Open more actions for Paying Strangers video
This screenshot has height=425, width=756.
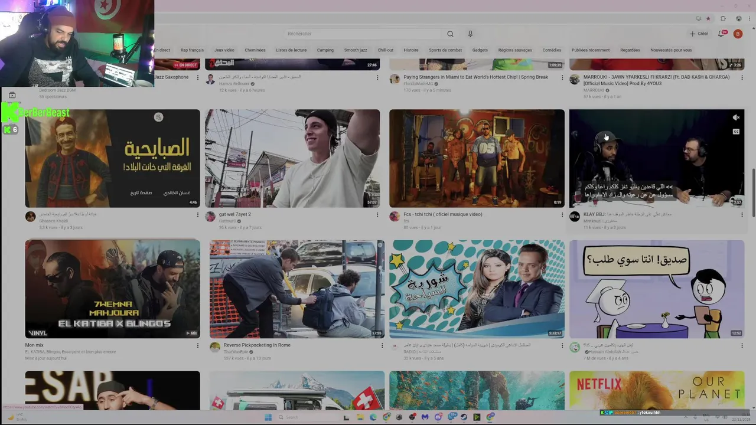click(x=562, y=77)
